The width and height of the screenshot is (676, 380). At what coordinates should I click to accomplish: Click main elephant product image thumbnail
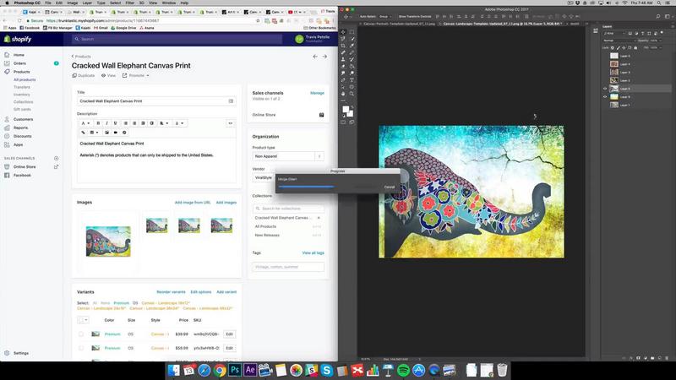coord(108,242)
